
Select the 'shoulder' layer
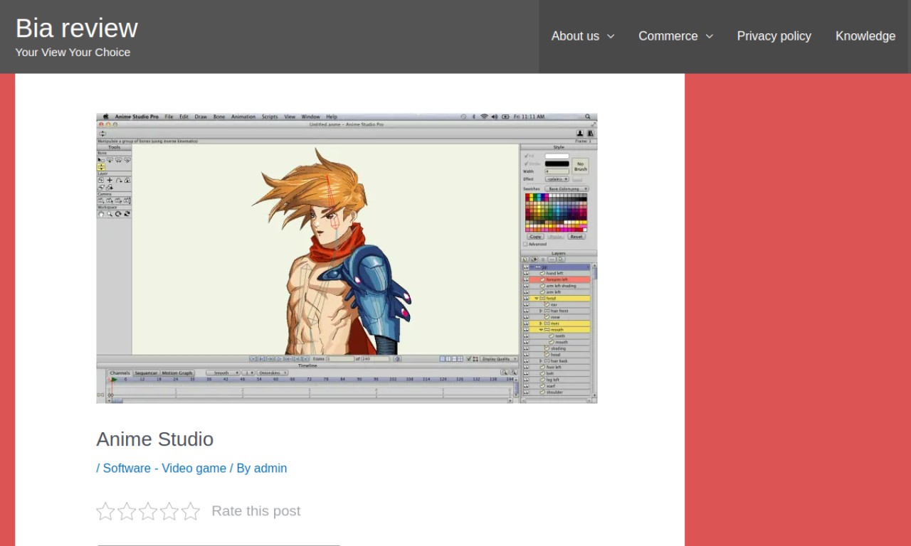[x=559, y=392]
